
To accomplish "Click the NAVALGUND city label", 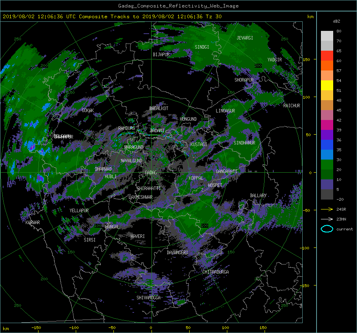I will click(131, 161).
